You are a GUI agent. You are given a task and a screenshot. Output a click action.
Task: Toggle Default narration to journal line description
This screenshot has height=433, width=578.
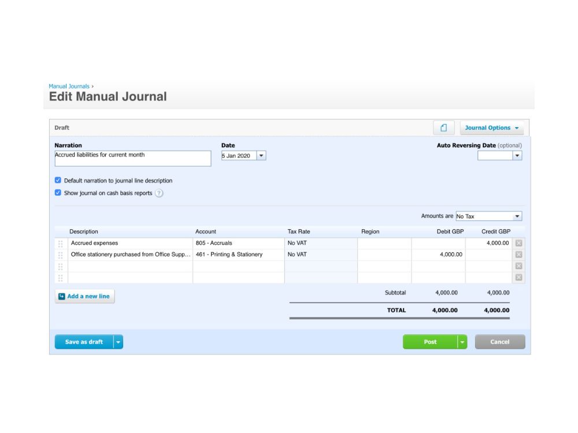58,180
